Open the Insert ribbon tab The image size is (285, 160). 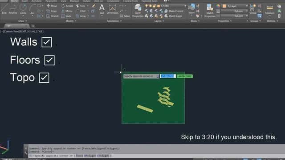(25, 1)
